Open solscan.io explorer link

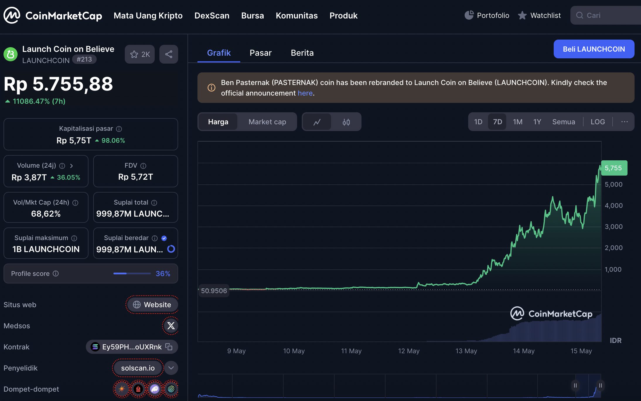point(138,368)
